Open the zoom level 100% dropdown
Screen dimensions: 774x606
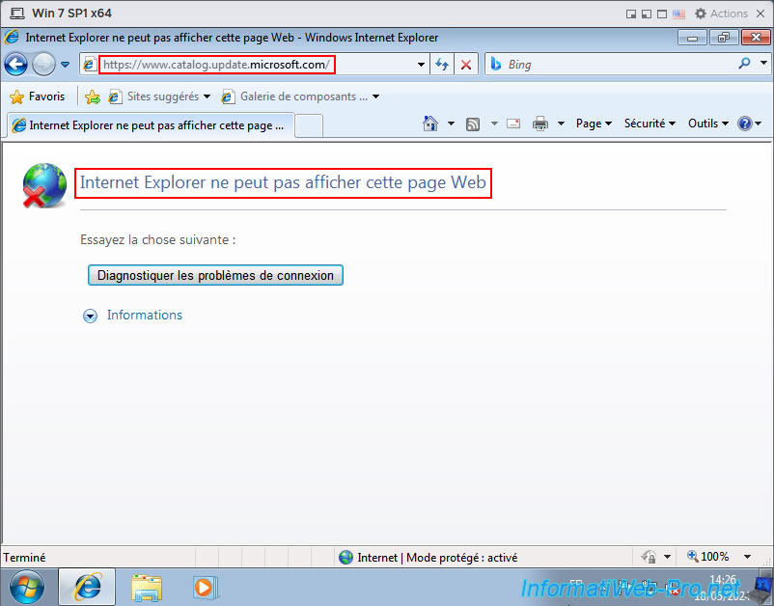(720, 557)
